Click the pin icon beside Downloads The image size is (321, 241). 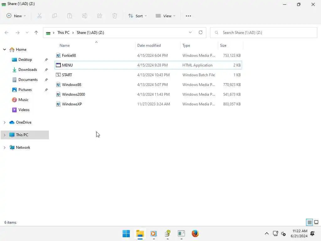pos(46,70)
